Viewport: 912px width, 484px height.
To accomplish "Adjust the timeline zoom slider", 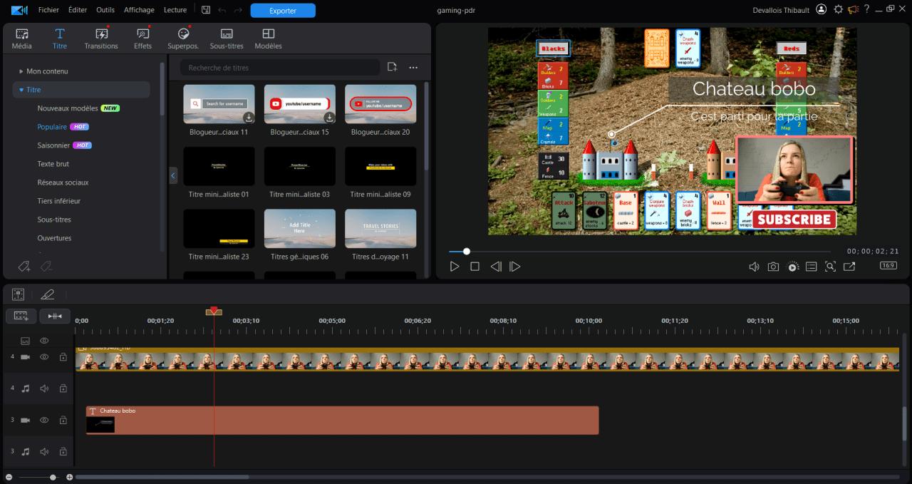I will (52, 475).
